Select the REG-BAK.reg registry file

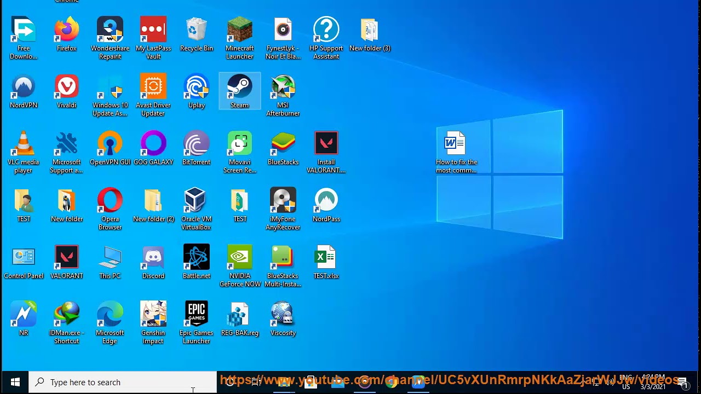point(240,314)
